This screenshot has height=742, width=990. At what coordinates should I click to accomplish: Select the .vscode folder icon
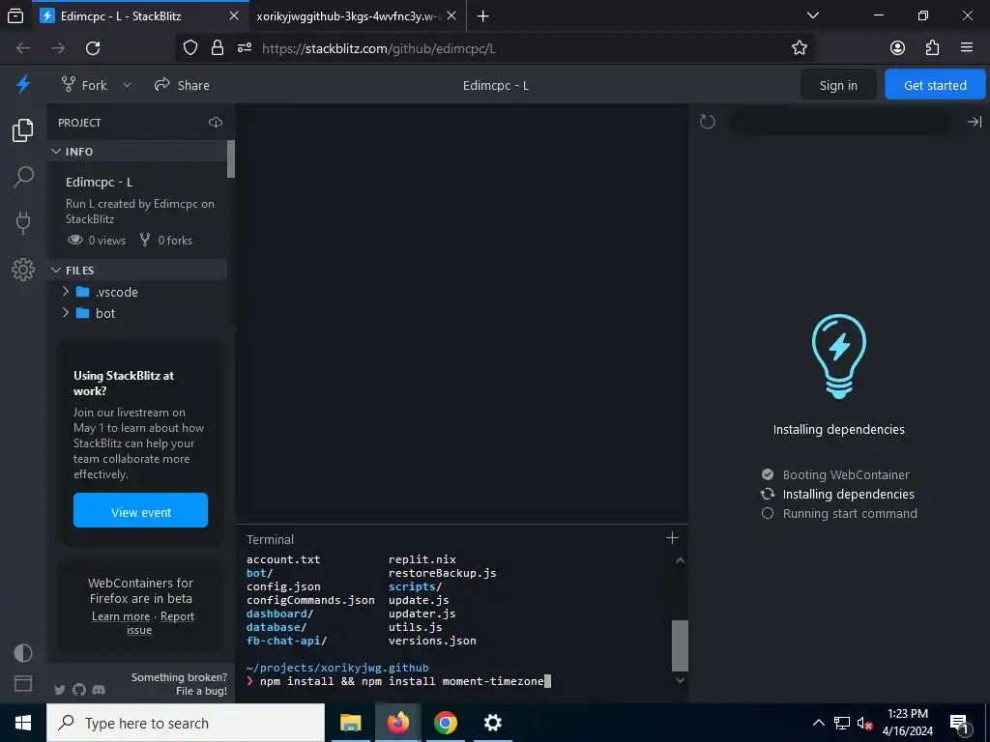(83, 292)
